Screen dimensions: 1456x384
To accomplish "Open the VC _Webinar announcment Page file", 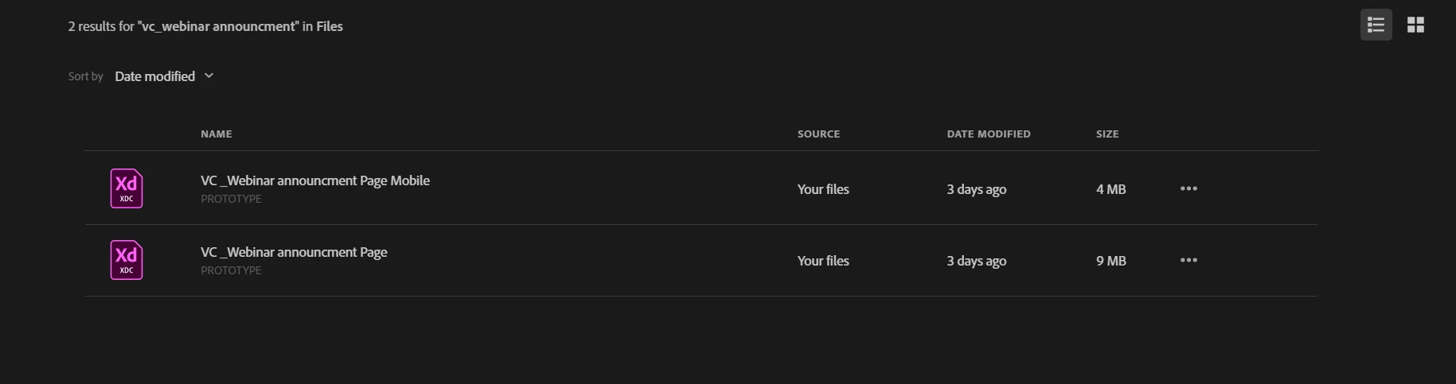I will (294, 252).
